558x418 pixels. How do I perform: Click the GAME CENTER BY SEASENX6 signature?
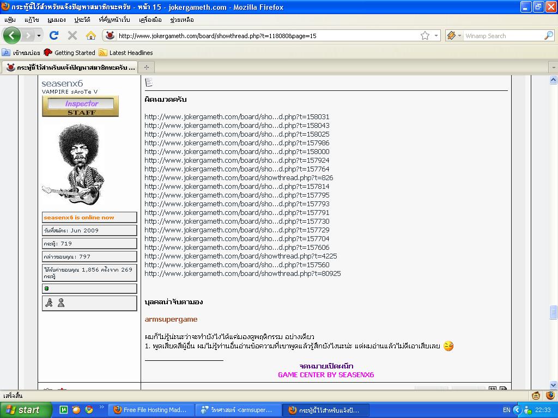point(326,374)
